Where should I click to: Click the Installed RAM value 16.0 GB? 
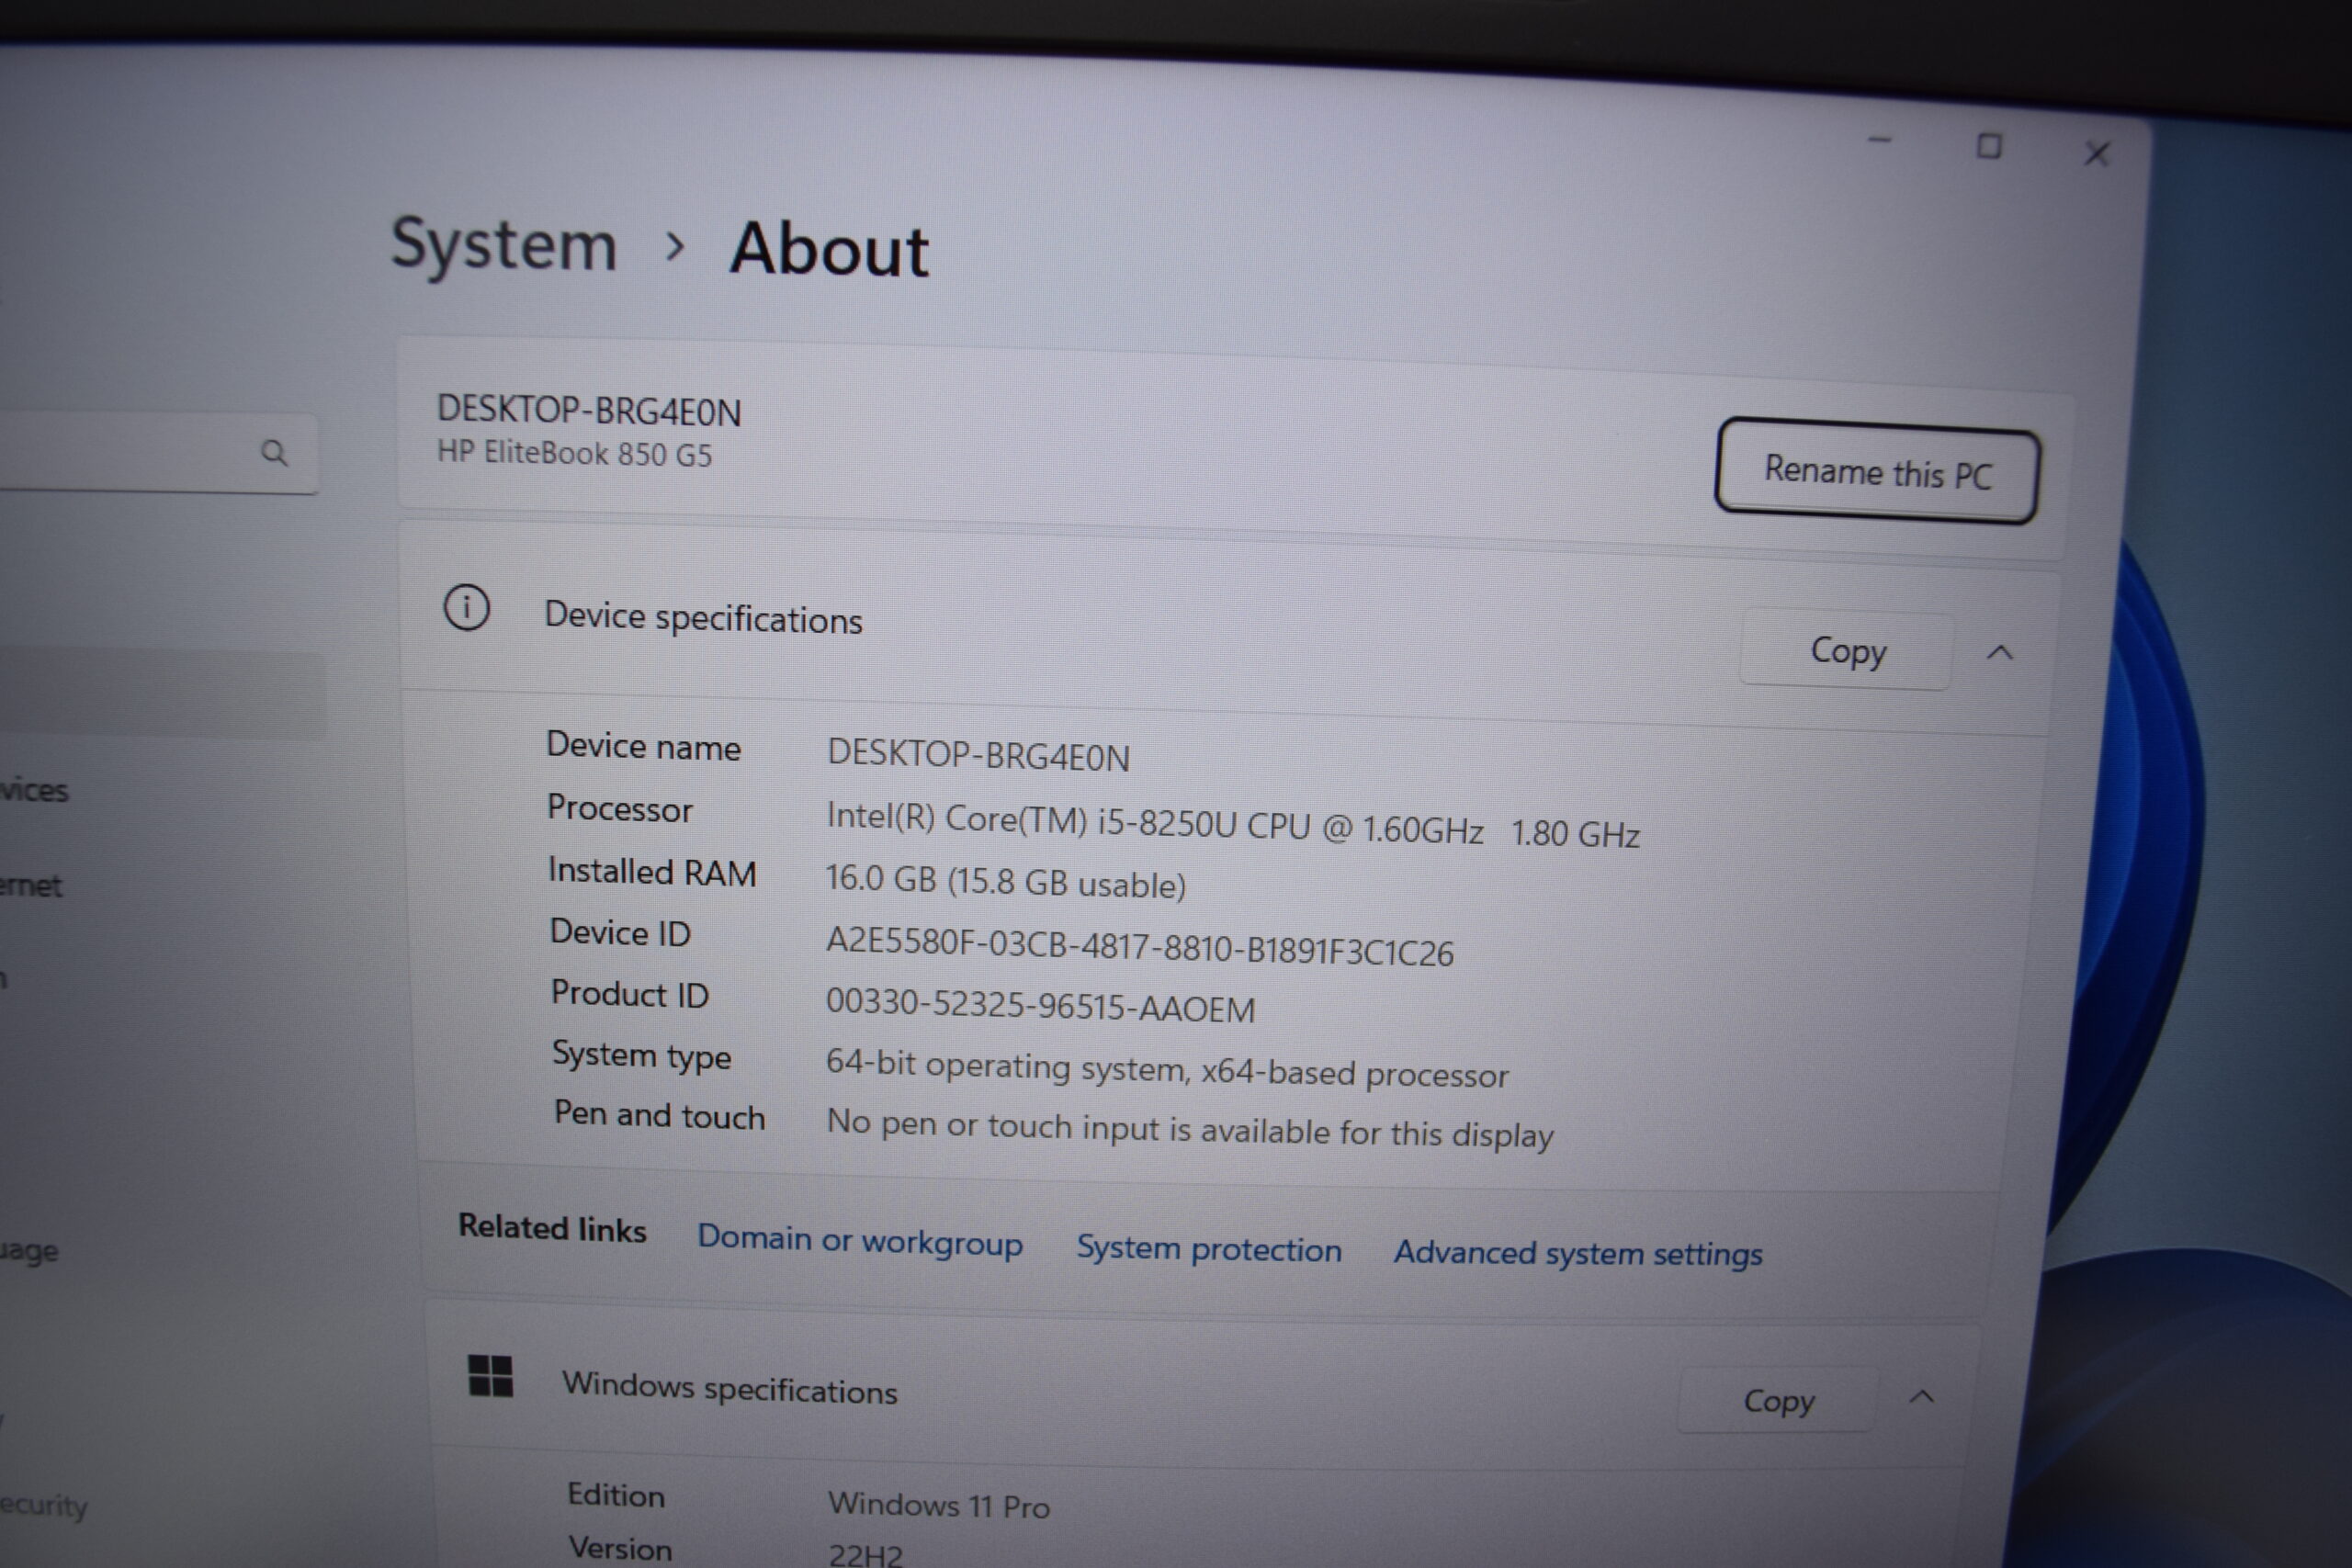click(1005, 882)
